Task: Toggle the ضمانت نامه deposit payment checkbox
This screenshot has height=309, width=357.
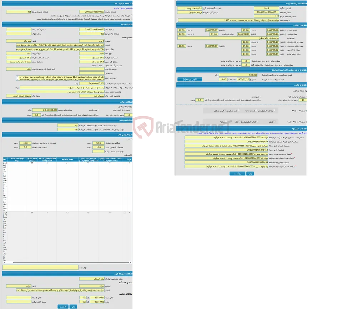Action: coord(256,110)
